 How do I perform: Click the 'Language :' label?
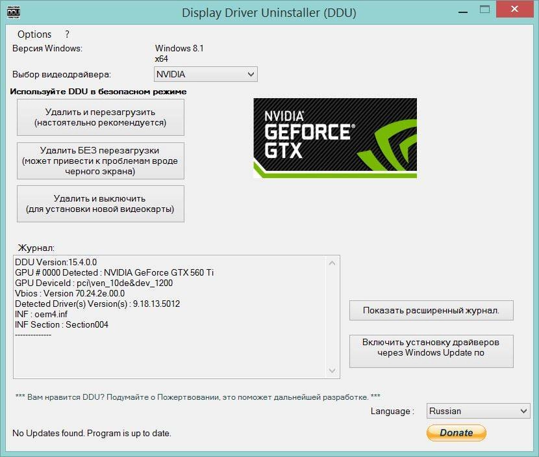click(392, 411)
